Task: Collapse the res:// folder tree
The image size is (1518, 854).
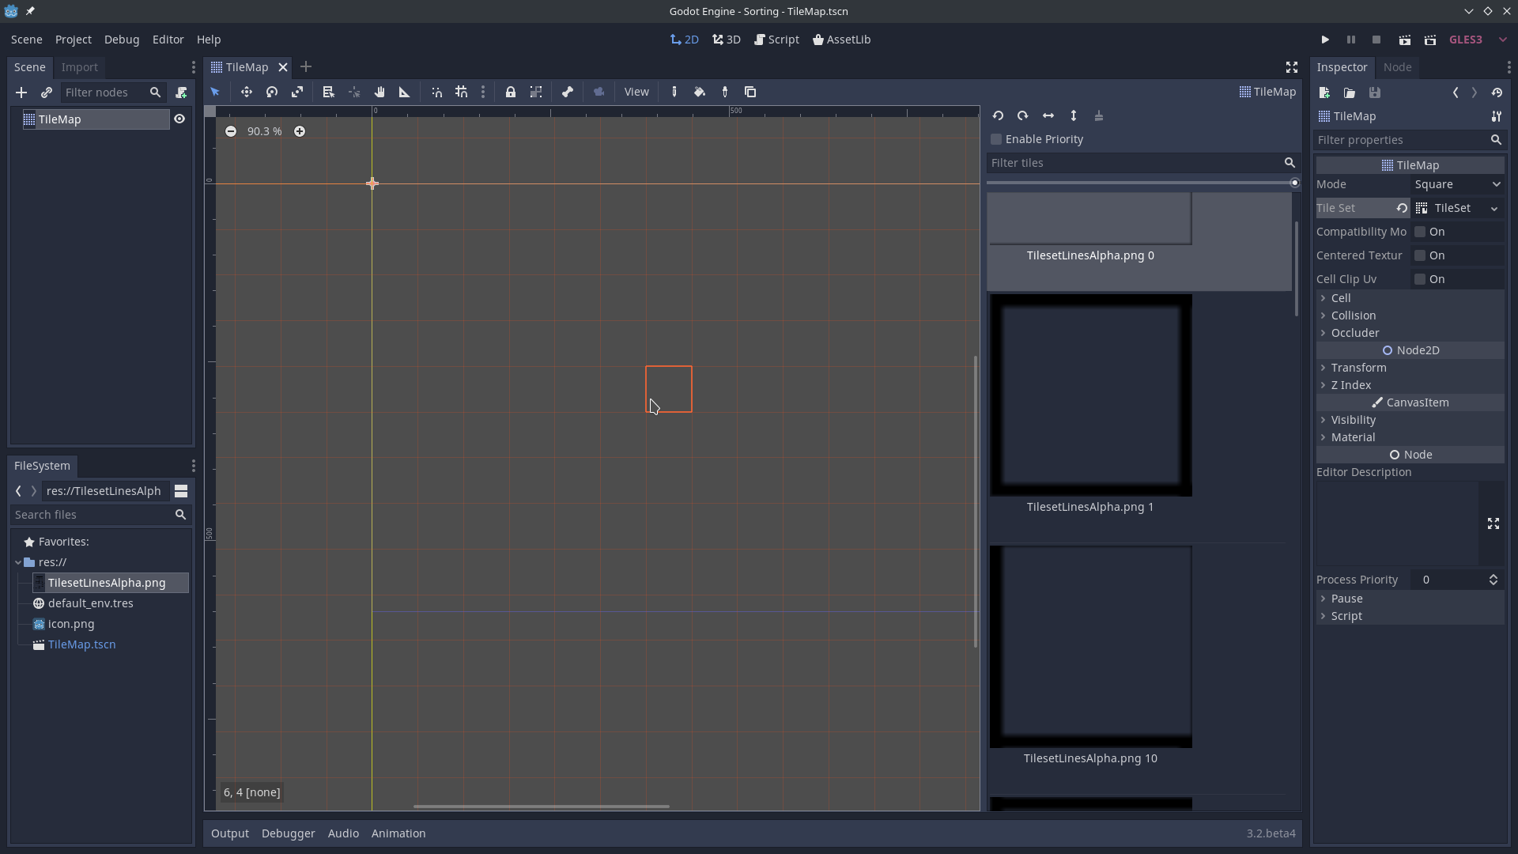Action: pyautogui.click(x=18, y=562)
